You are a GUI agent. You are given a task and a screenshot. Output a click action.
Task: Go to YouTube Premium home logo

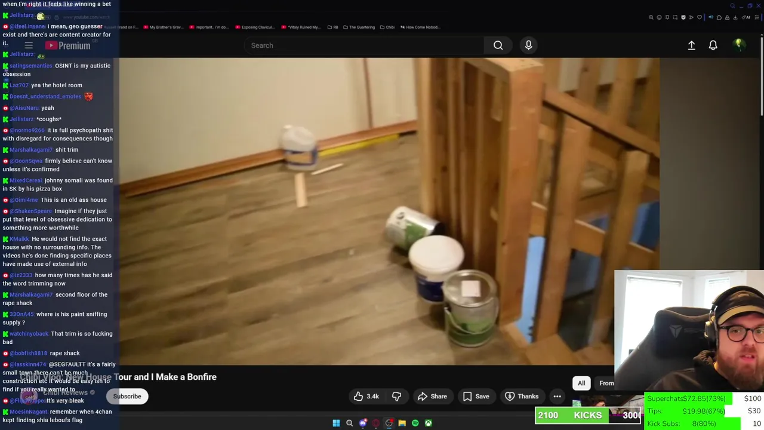(x=67, y=45)
